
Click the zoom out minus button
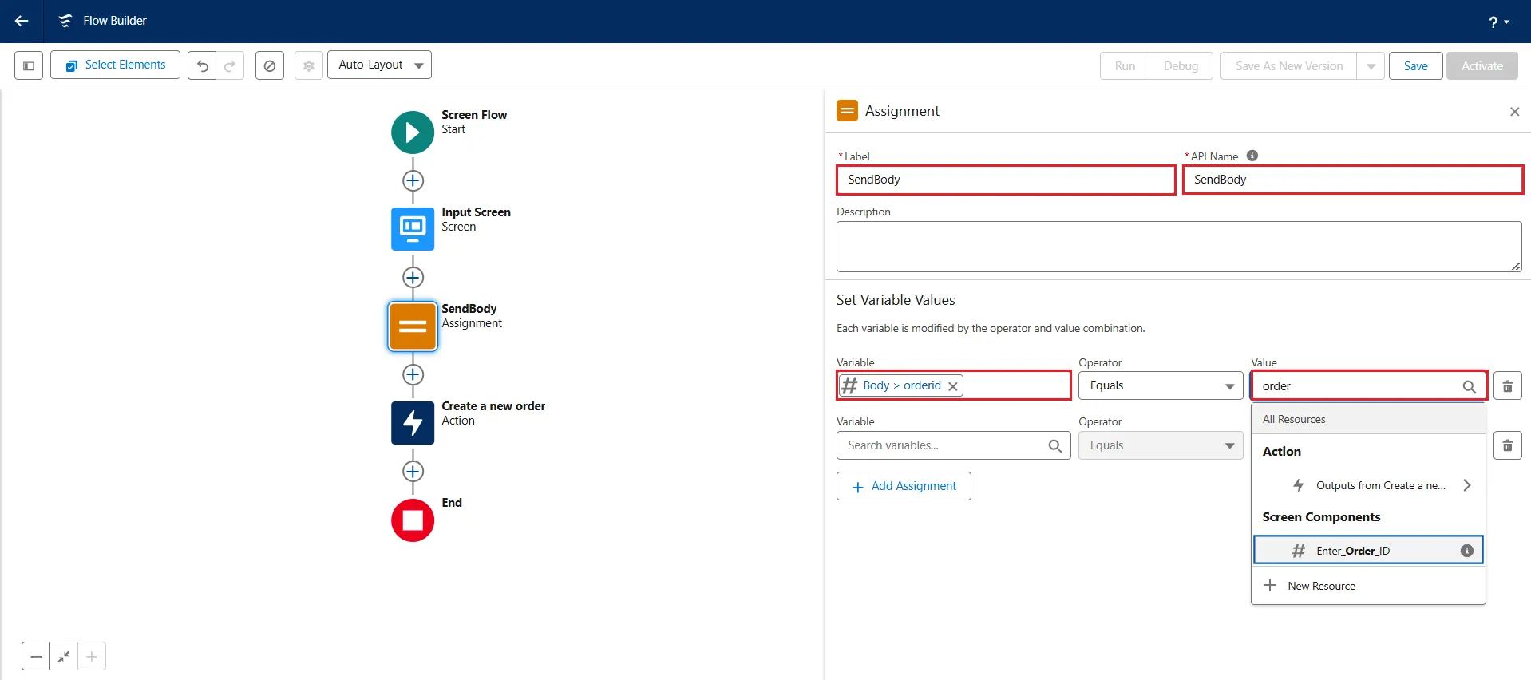tap(36, 657)
